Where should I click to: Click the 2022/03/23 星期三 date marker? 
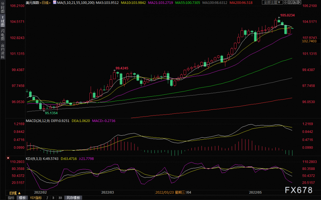pos(170,192)
